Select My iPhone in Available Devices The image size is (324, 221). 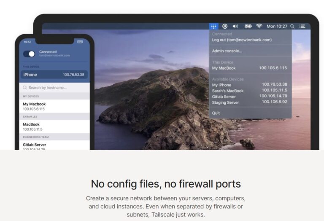pos(251,85)
